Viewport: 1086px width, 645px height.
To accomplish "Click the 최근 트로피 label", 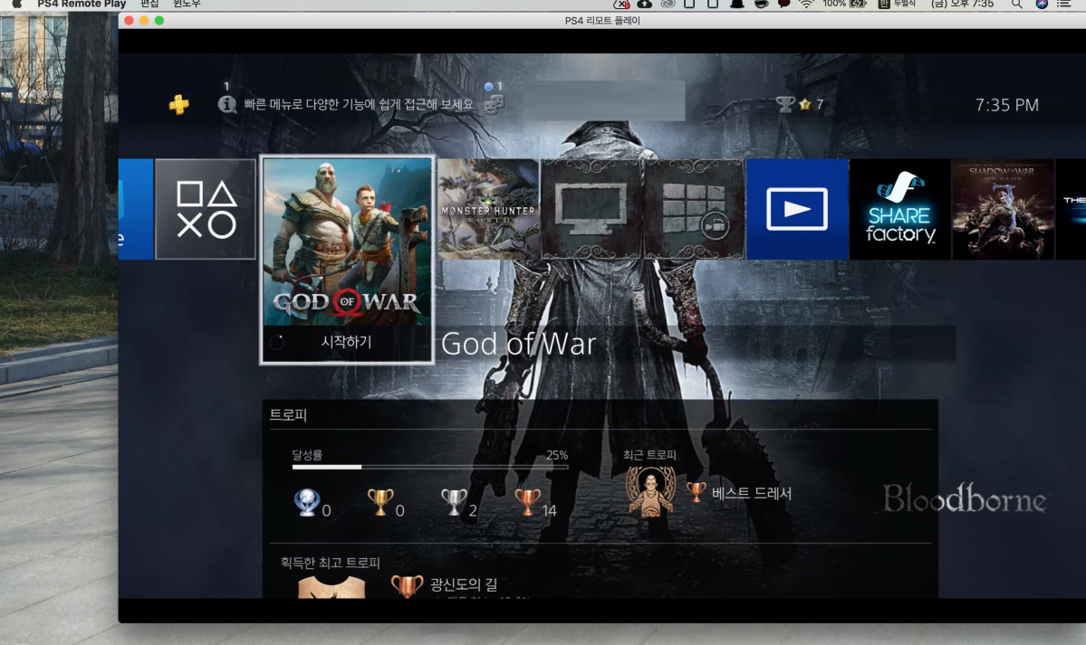I will point(649,455).
